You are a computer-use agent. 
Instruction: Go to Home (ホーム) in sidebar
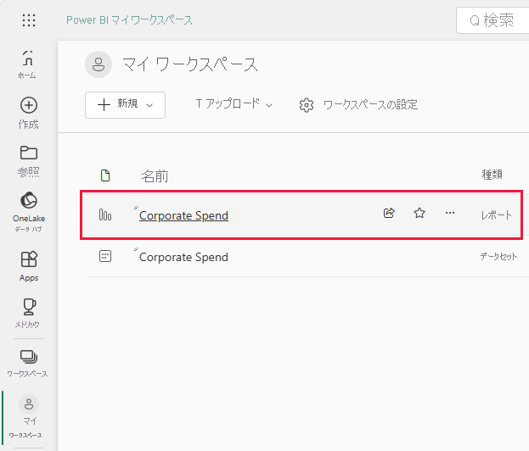[27, 64]
